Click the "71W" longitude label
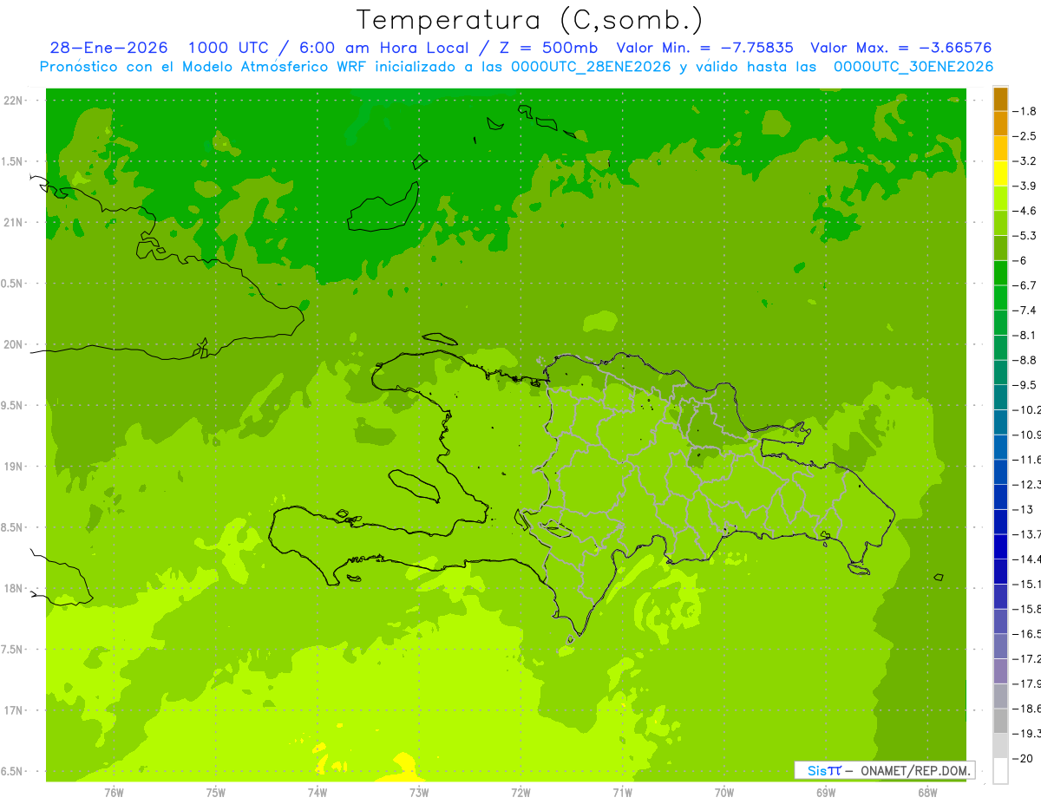The width and height of the screenshot is (1041, 804). [622, 794]
